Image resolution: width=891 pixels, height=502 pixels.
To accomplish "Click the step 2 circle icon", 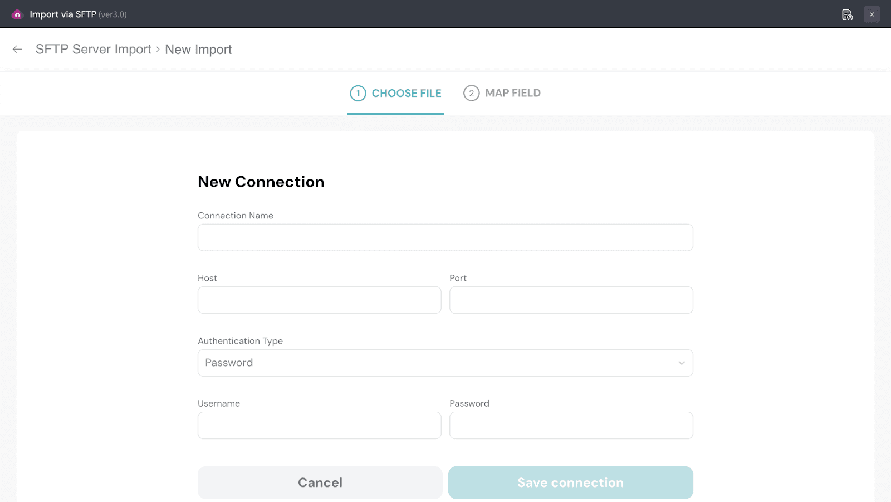I will point(471,93).
